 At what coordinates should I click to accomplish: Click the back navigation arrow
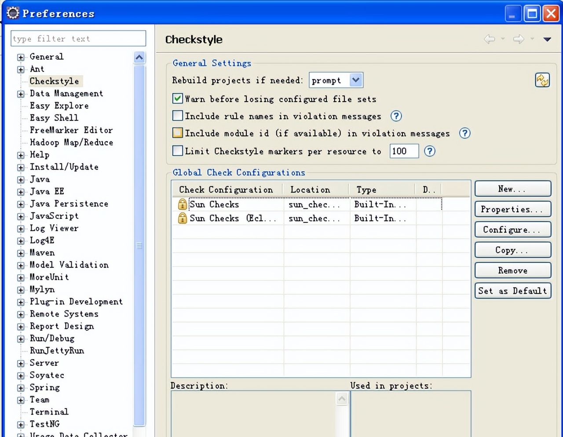(490, 39)
